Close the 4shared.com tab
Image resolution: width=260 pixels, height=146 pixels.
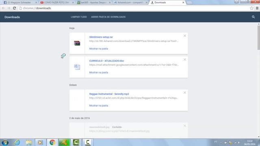pyautogui.click(x=146, y=2)
